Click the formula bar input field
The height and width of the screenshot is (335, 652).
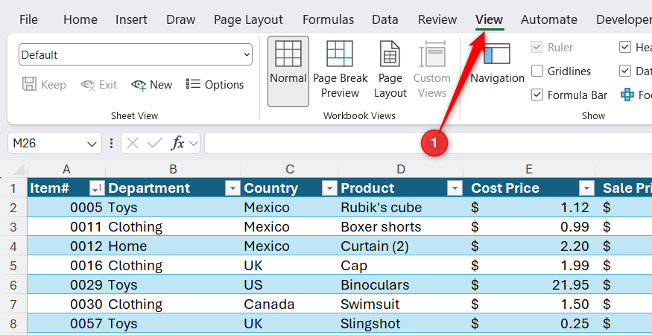[428, 144]
